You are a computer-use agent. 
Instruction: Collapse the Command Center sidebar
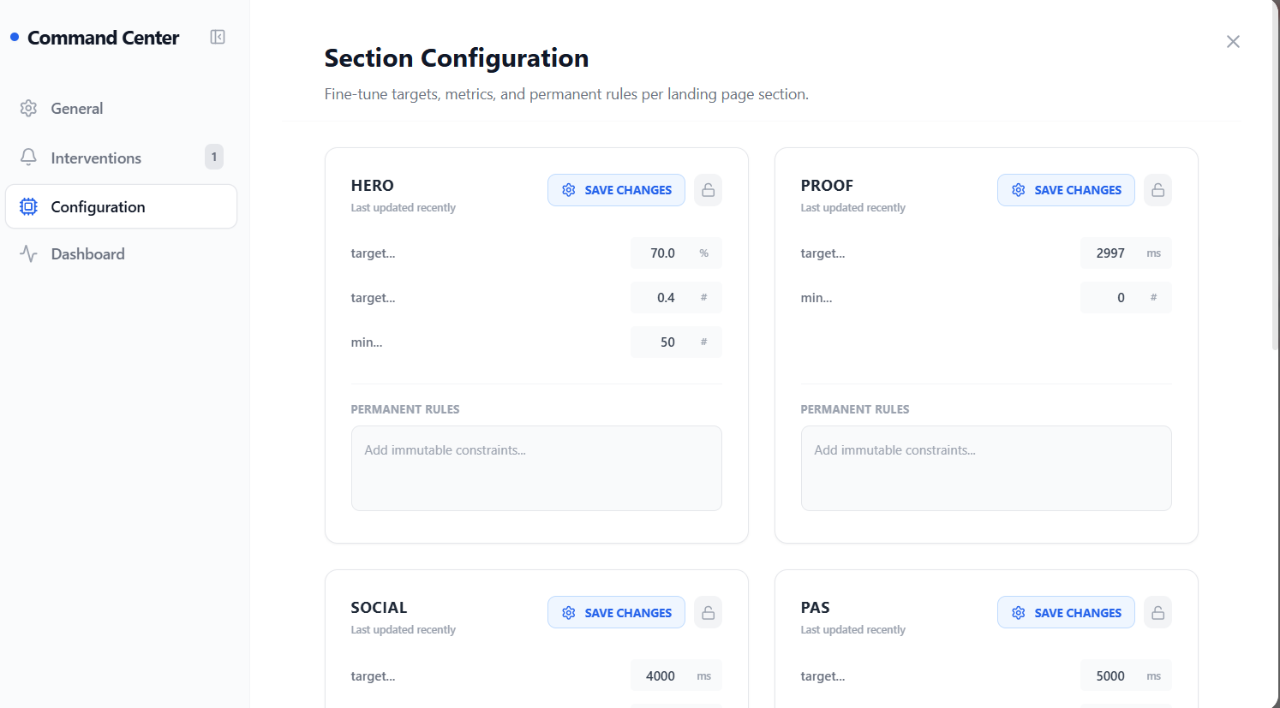pos(218,37)
